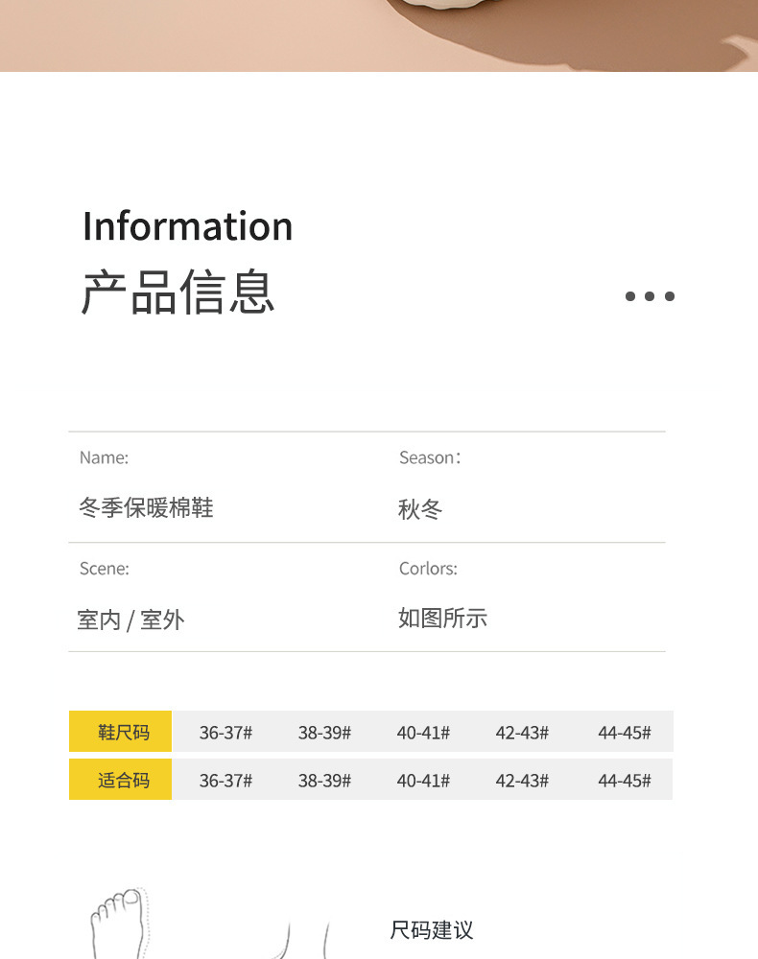Pick 44-45# in the 适合码 row
758x959 pixels.
pyautogui.click(x=624, y=781)
